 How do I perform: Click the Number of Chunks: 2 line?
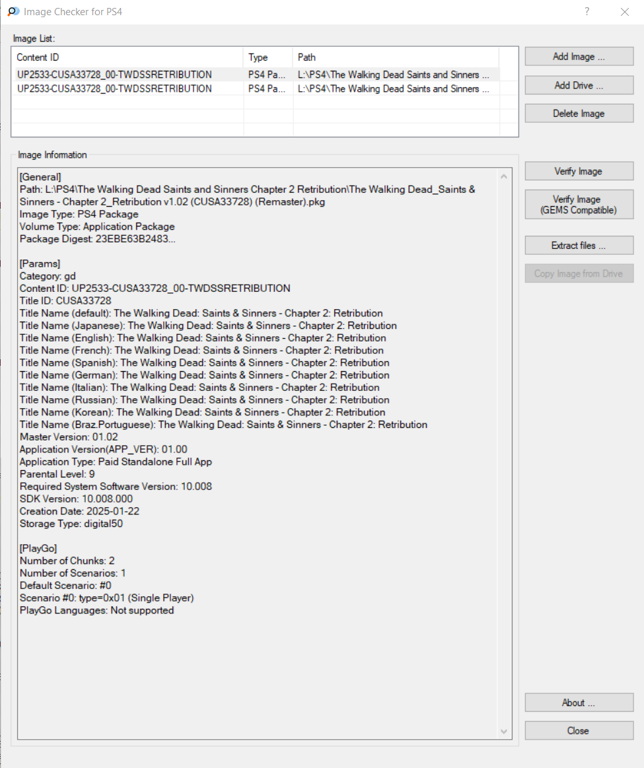67,561
